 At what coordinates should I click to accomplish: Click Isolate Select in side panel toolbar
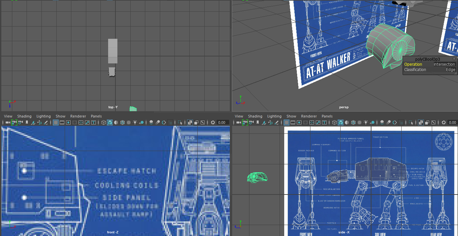[411, 122]
